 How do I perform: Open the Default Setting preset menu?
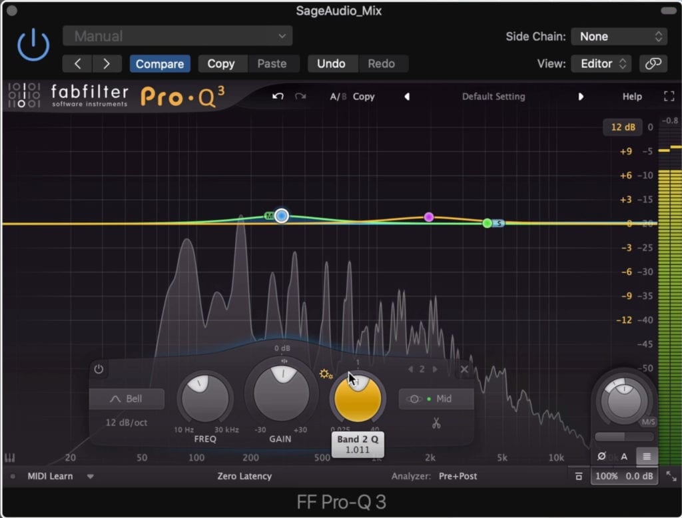[494, 97]
